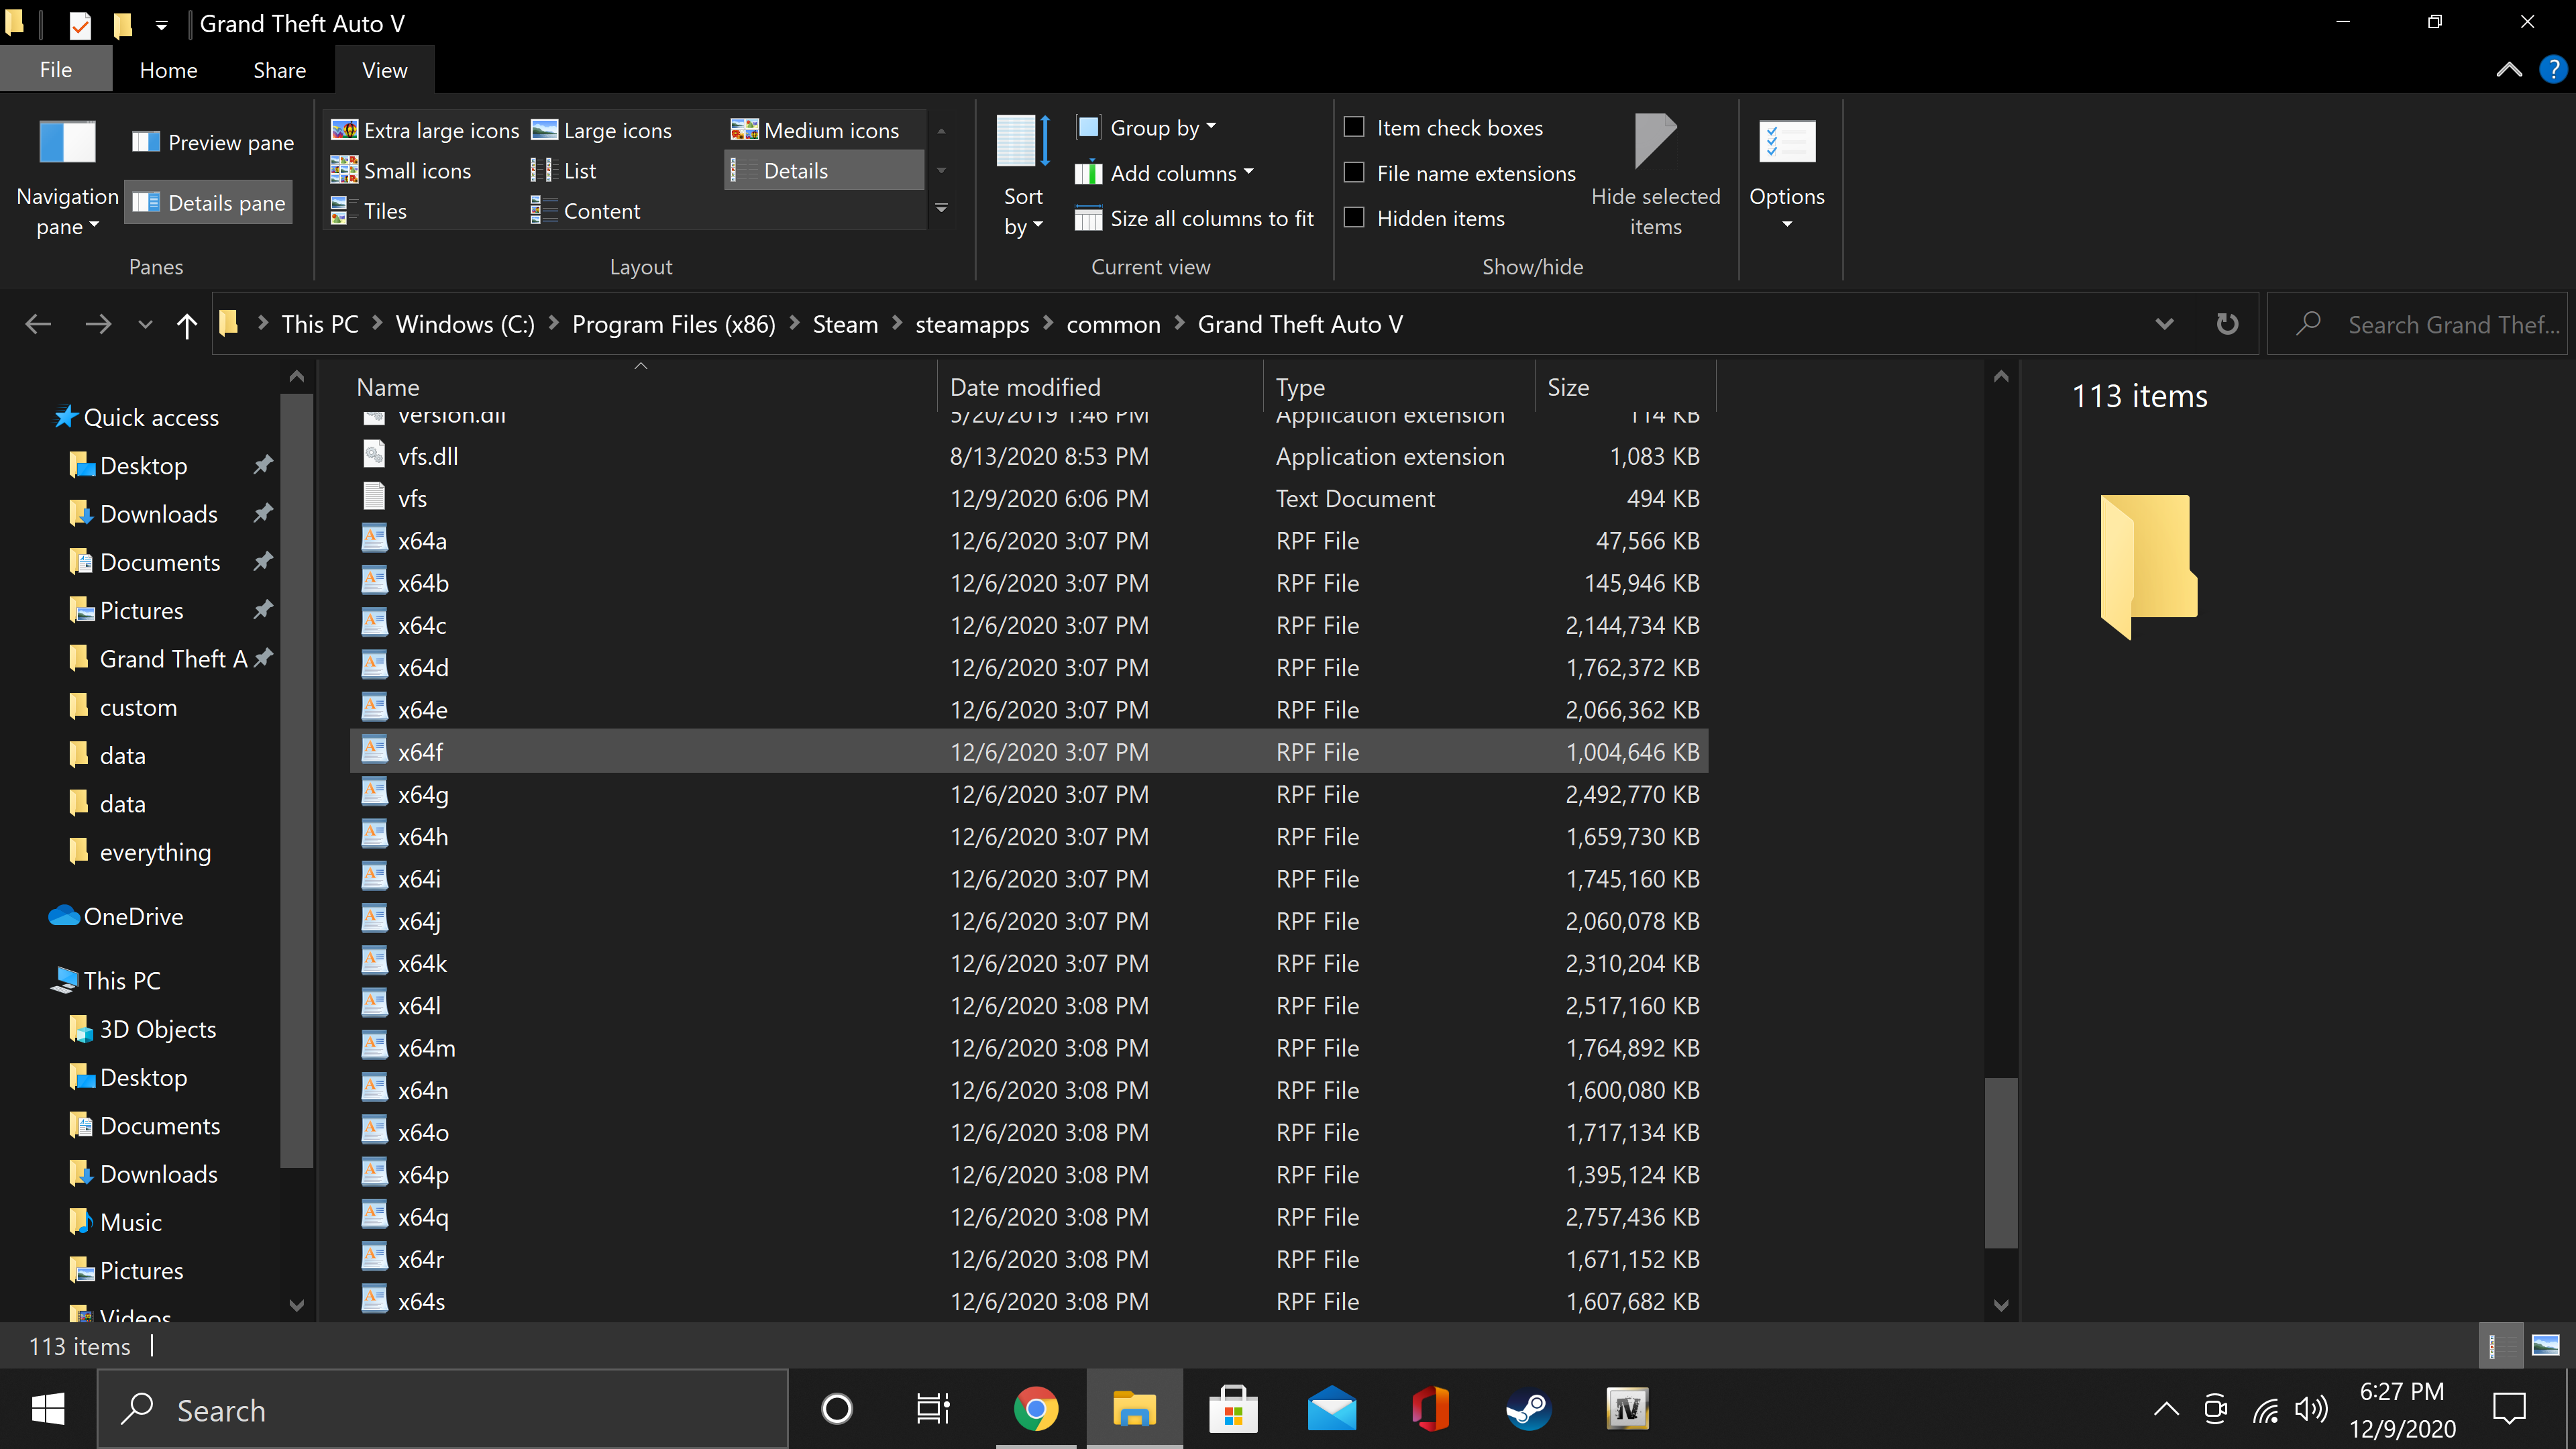
Task: Click the Navigation pane icon
Action: (66, 142)
